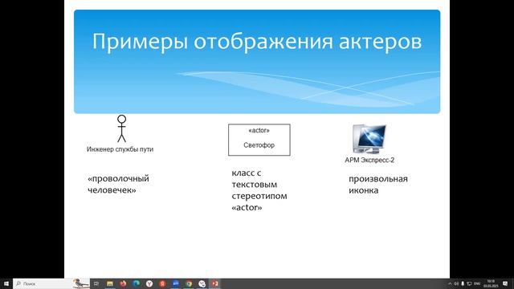Click the «actor» stereotype text in box
This screenshot has height=289, width=514.
pos(259,130)
